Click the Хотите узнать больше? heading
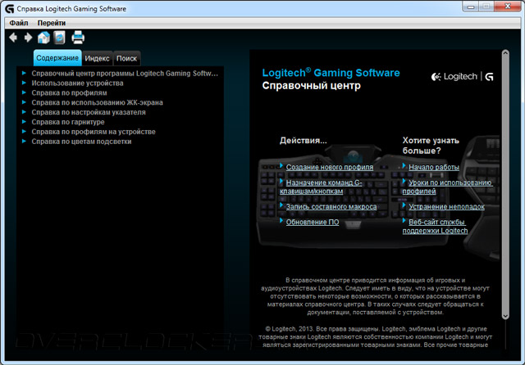Image resolution: width=525 pixels, height=365 pixels. pyautogui.click(x=431, y=146)
